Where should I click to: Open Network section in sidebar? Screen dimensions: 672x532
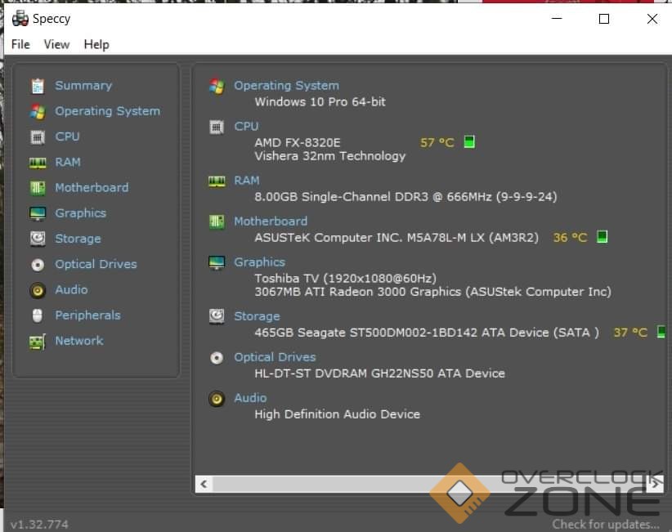pyautogui.click(x=79, y=341)
